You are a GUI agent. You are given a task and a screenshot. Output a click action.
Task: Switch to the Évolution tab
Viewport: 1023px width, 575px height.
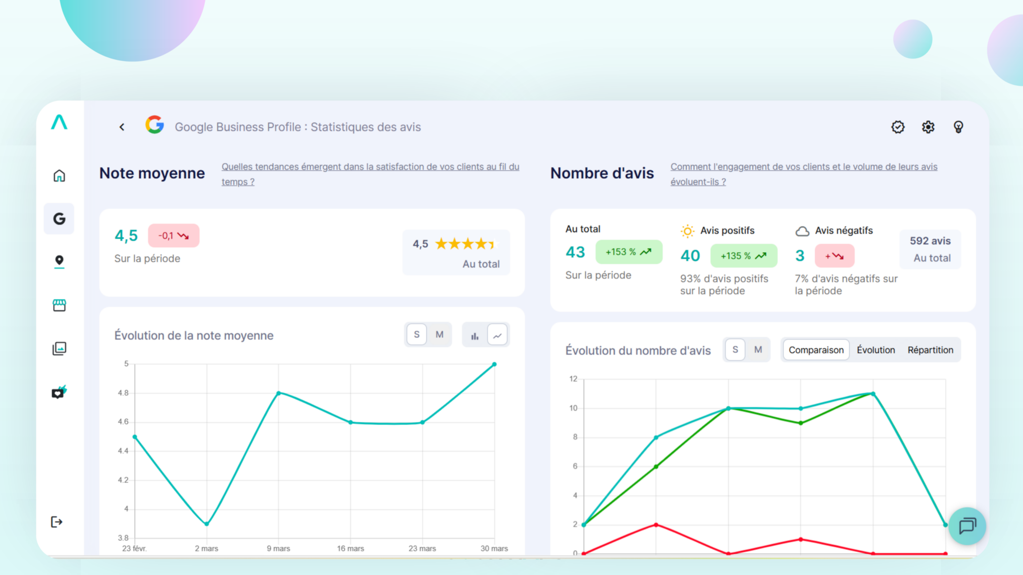pyautogui.click(x=876, y=350)
